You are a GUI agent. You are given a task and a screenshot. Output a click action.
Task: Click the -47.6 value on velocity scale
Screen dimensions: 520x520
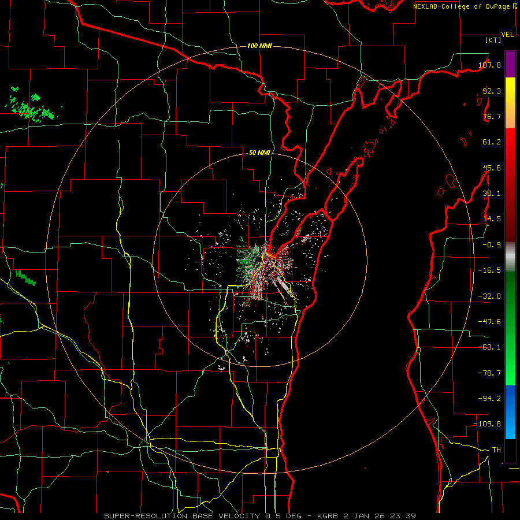[x=489, y=322]
